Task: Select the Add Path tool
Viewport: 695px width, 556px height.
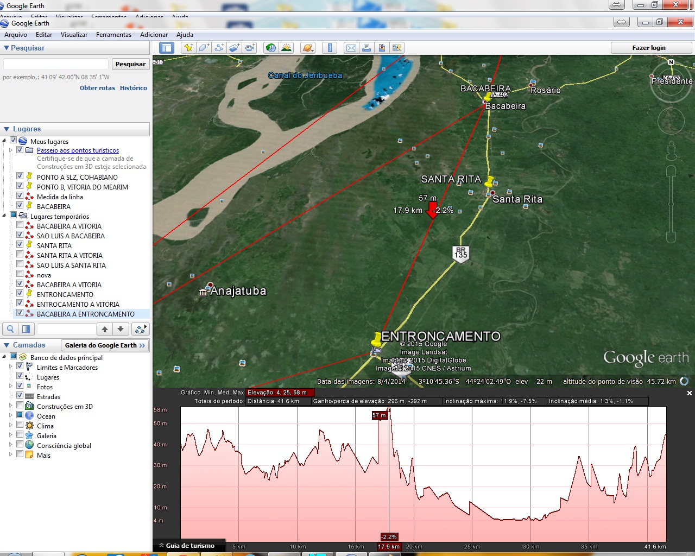Action: point(219,48)
